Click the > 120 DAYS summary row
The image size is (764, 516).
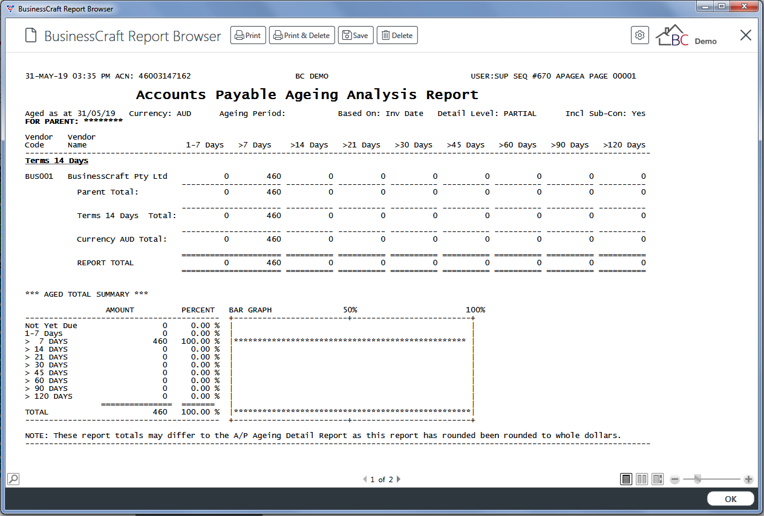[122, 396]
